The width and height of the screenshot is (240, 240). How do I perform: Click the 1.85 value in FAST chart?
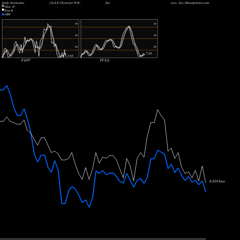point(70,56)
